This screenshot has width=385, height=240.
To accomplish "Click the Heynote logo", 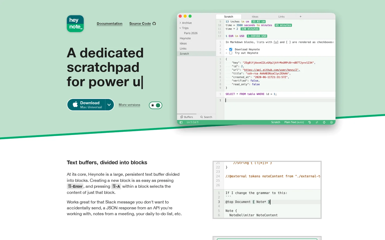I will coord(75,24).
